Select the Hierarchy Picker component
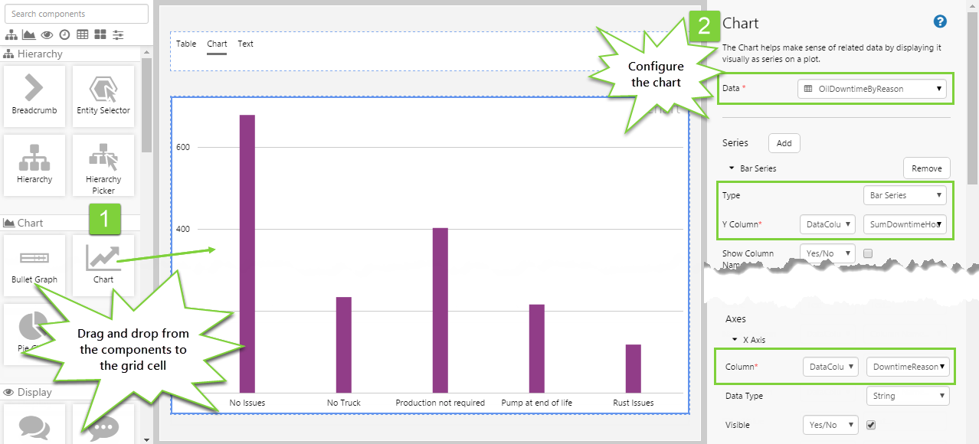 pos(103,165)
